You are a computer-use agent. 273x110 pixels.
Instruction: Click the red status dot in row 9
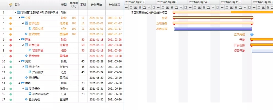10,56
